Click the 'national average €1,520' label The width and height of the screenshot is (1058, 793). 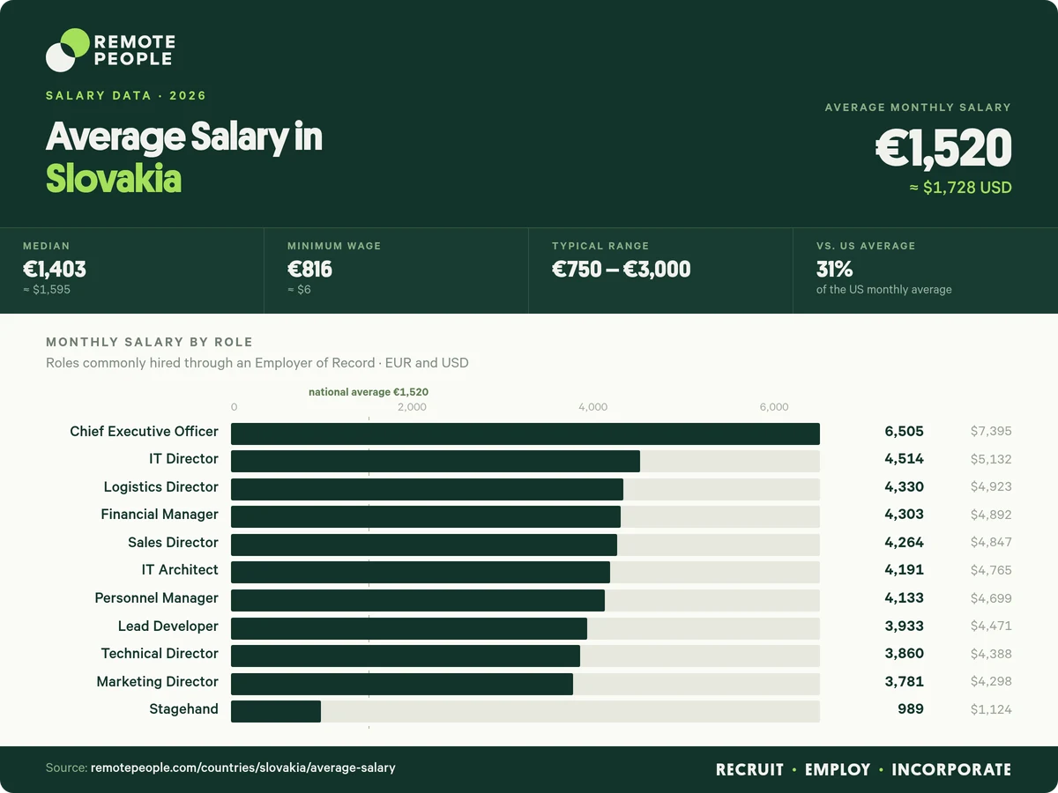(x=369, y=392)
